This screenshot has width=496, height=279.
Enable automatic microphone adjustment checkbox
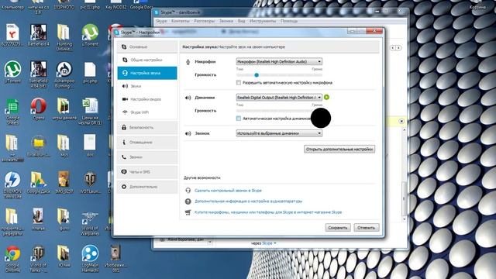coord(239,83)
